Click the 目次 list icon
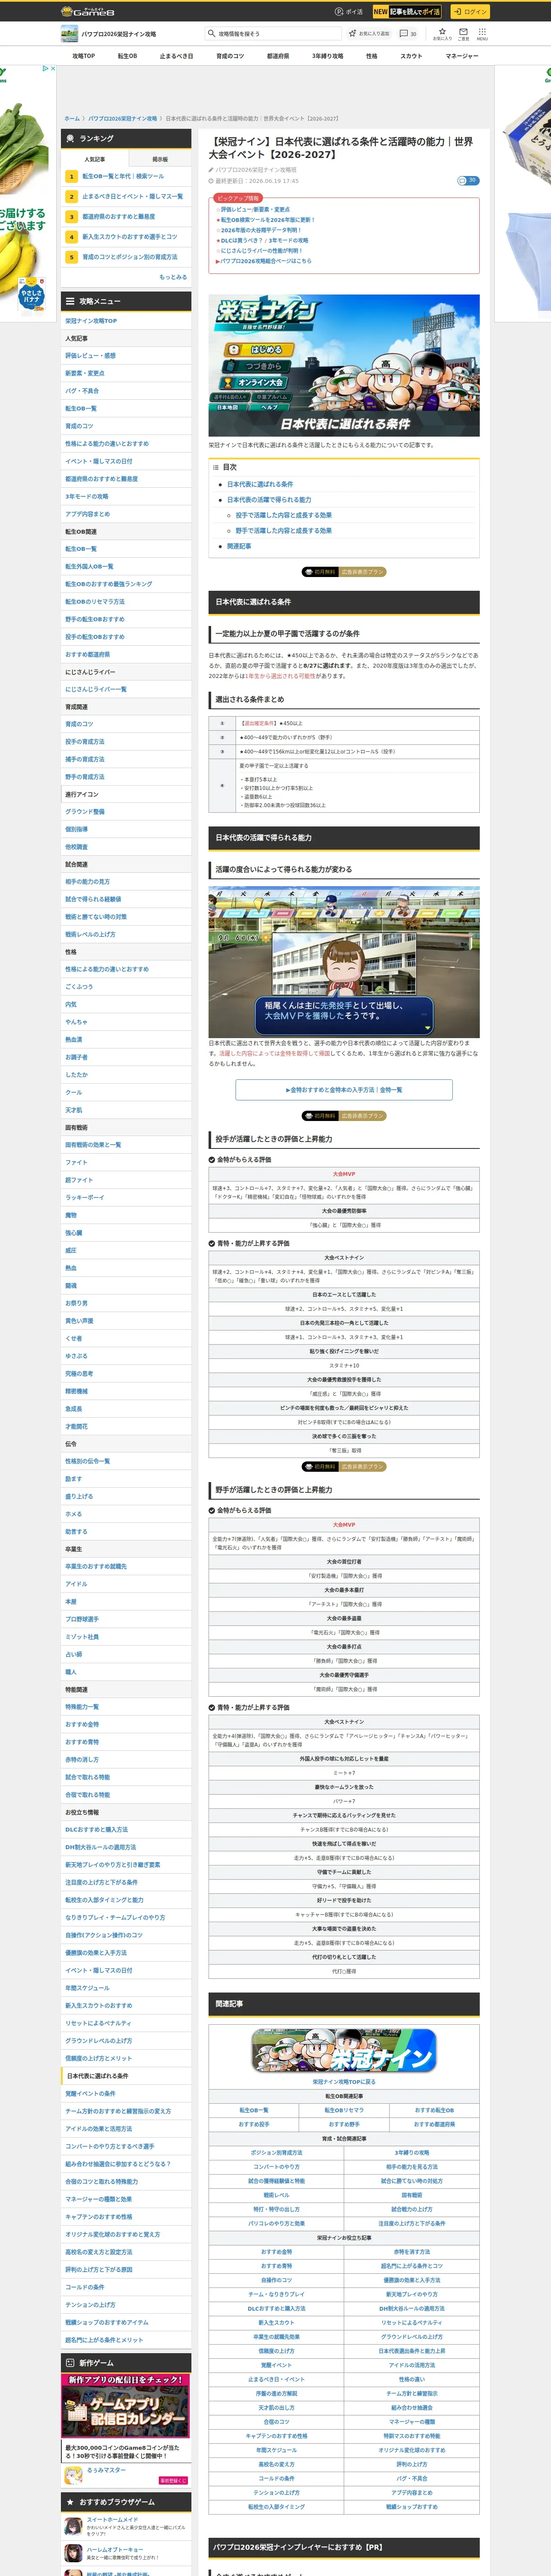Screen dimensions: 551x2576 pyautogui.click(x=215, y=467)
